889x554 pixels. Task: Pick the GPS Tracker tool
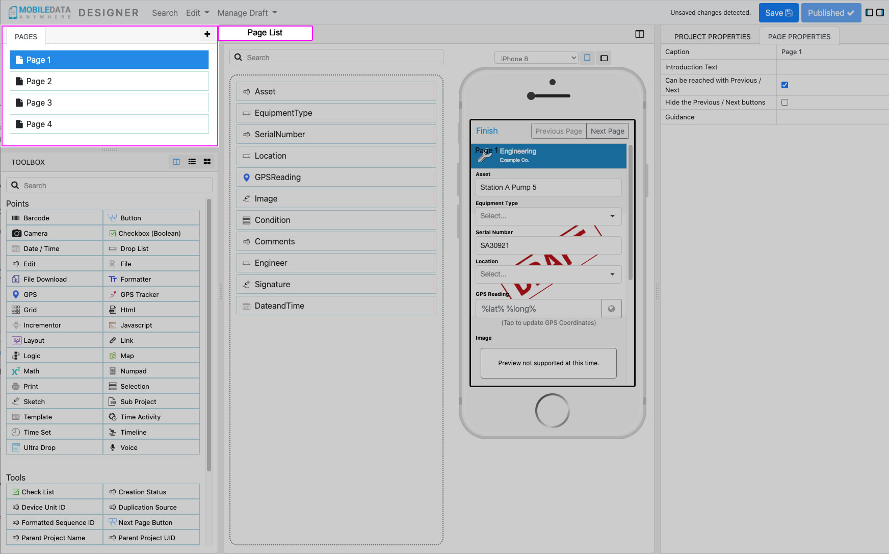pyautogui.click(x=151, y=294)
